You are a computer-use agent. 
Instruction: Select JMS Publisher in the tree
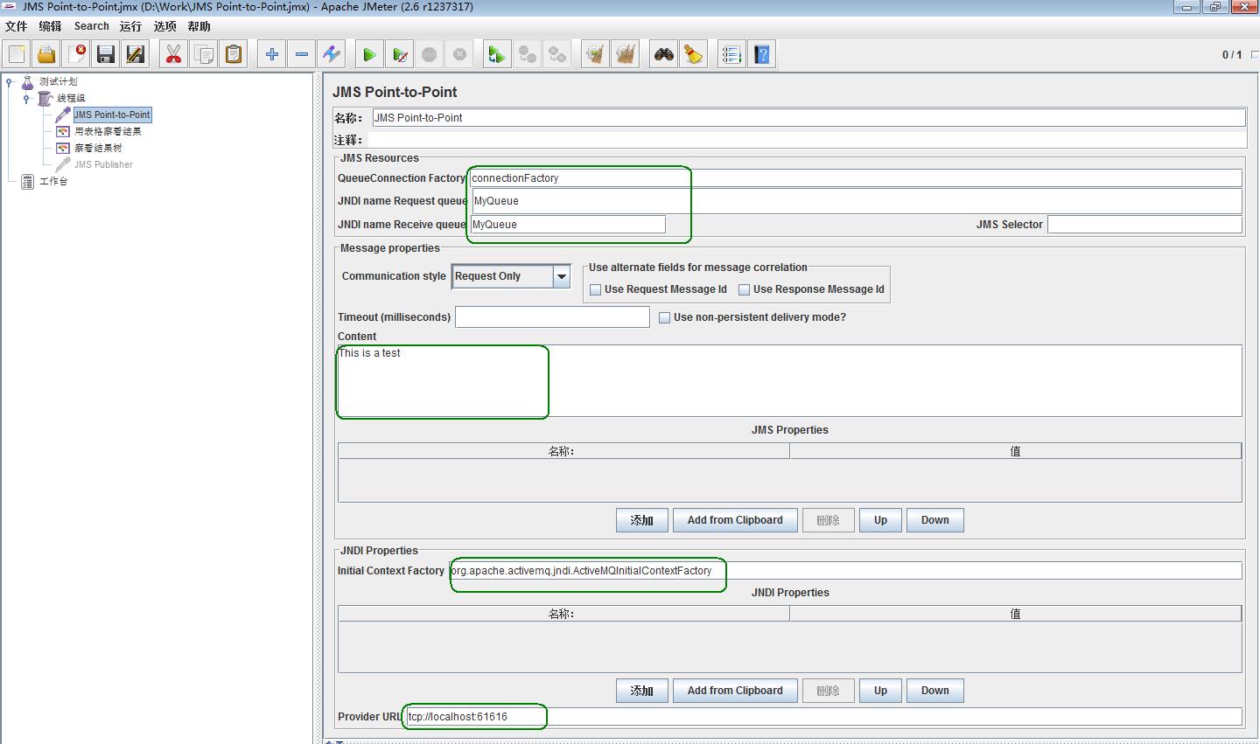(103, 164)
